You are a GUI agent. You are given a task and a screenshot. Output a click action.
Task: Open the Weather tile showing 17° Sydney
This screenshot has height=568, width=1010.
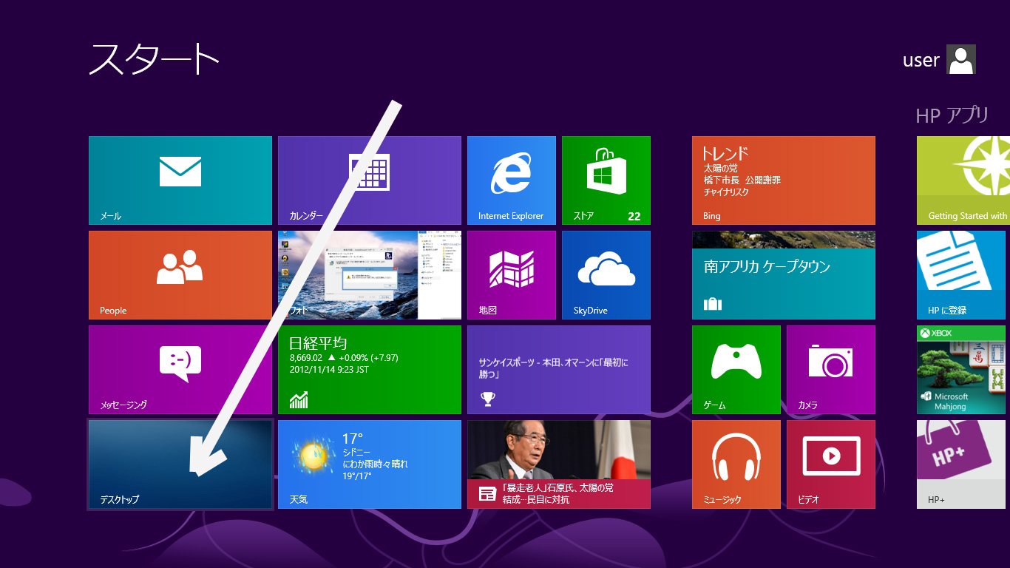click(x=370, y=464)
